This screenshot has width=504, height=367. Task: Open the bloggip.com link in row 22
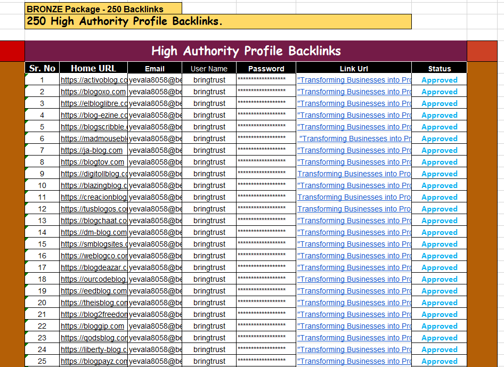click(x=92, y=327)
